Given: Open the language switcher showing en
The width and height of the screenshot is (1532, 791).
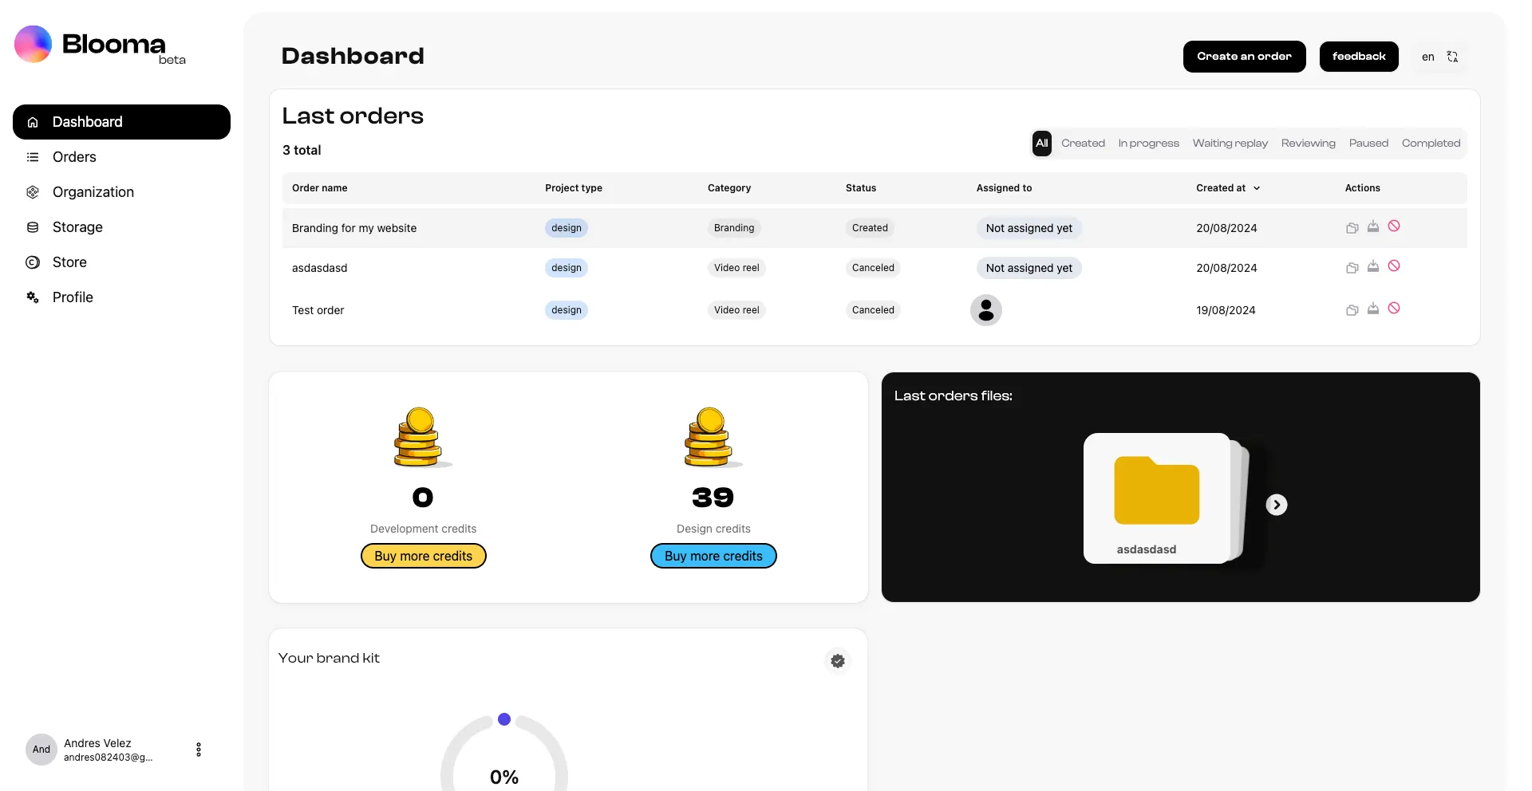Looking at the screenshot, I should pyautogui.click(x=1440, y=57).
